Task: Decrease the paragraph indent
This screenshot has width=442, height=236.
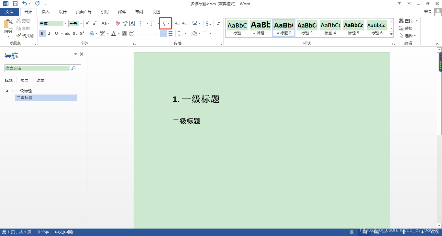Action: tap(178, 23)
